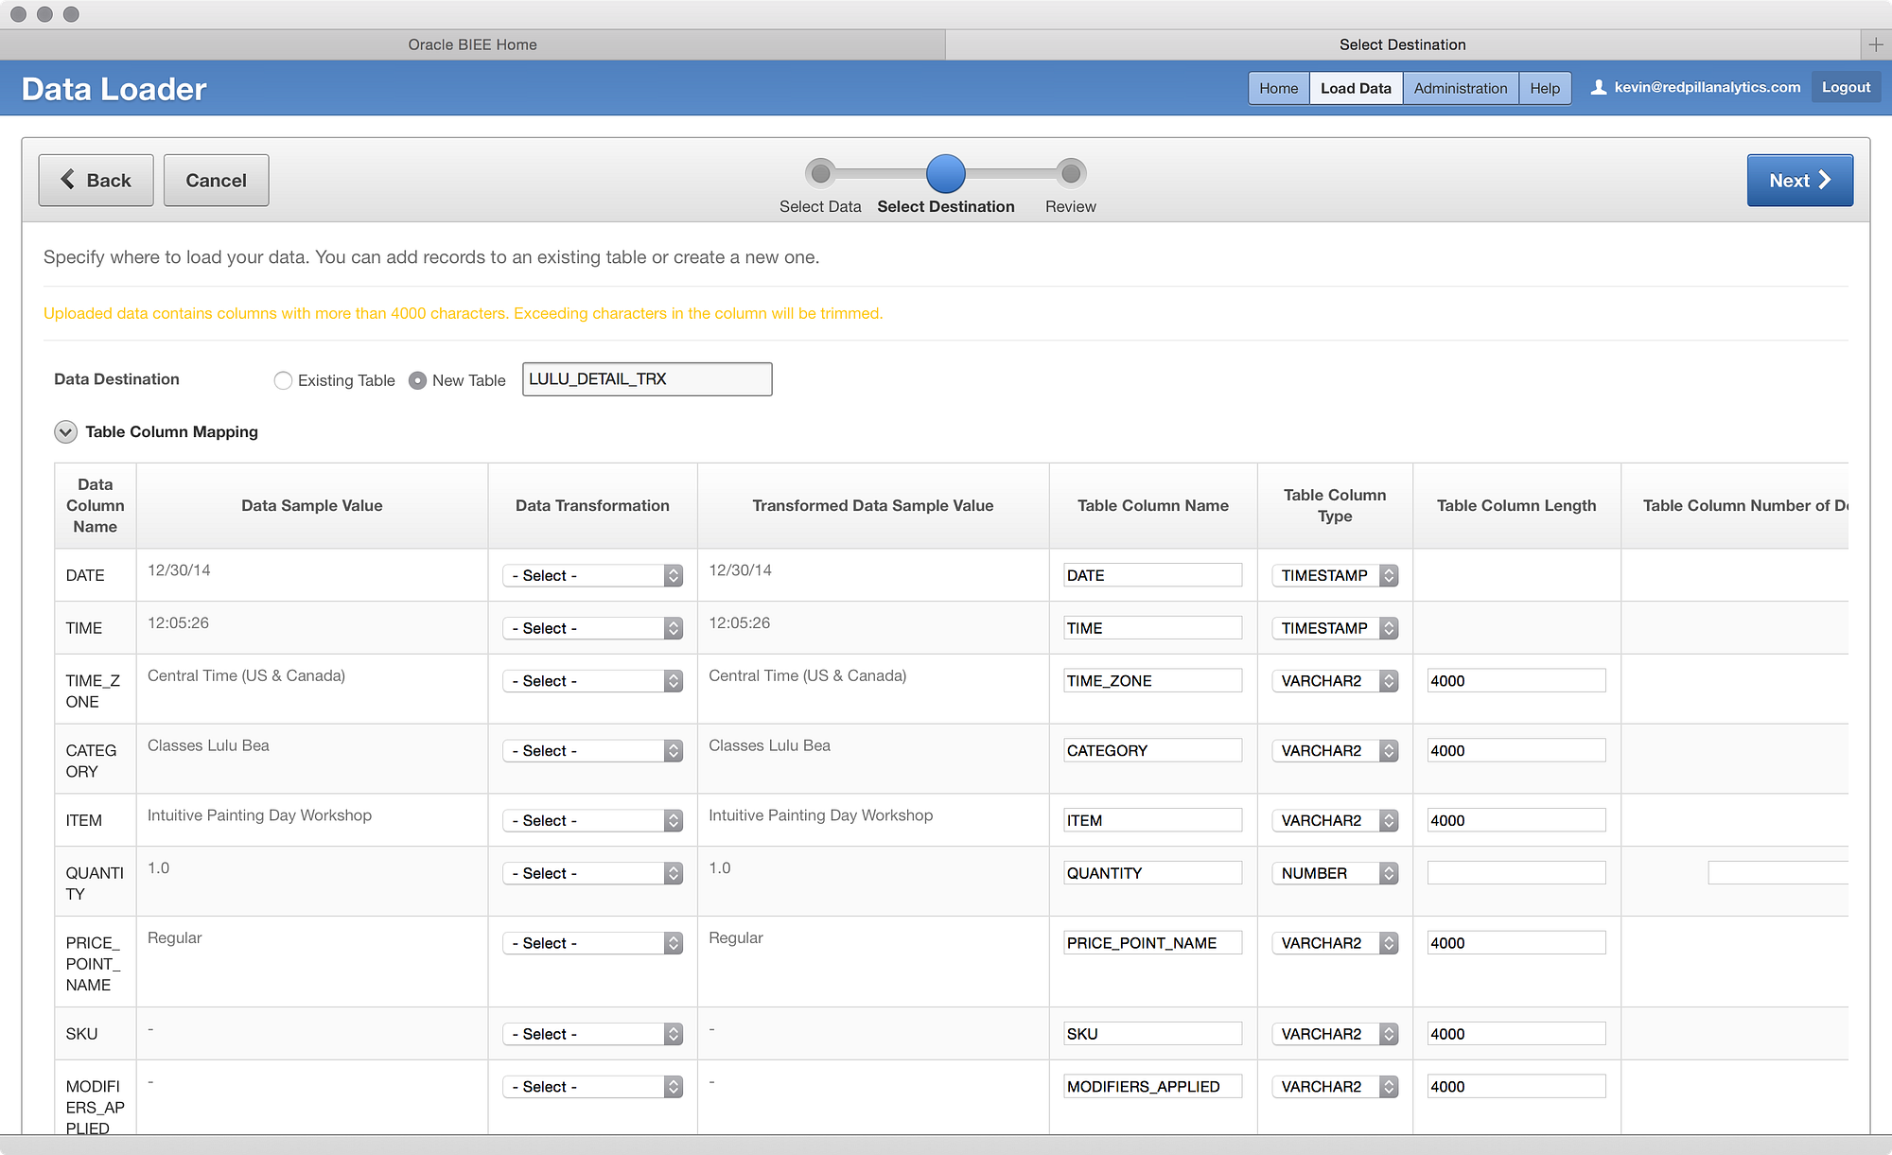Click the LULU_DETAIL_TRX table name field
1892x1155 pixels.
(x=646, y=379)
